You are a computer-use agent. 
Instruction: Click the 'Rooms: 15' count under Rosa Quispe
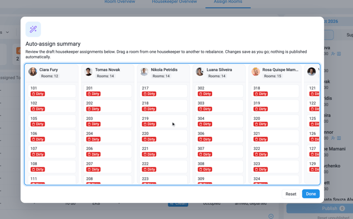click(x=273, y=76)
